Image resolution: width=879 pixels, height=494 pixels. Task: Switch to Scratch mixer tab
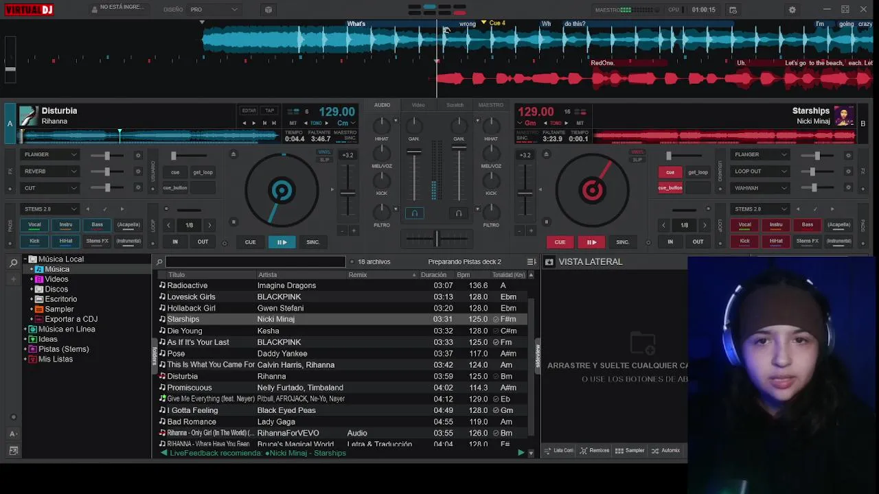[455, 105]
